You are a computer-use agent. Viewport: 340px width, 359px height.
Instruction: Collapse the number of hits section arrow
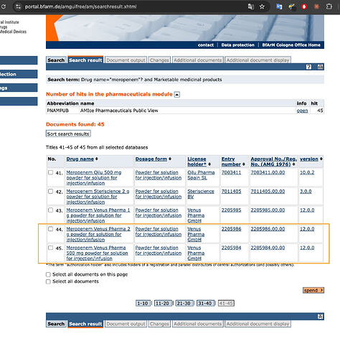177,95
